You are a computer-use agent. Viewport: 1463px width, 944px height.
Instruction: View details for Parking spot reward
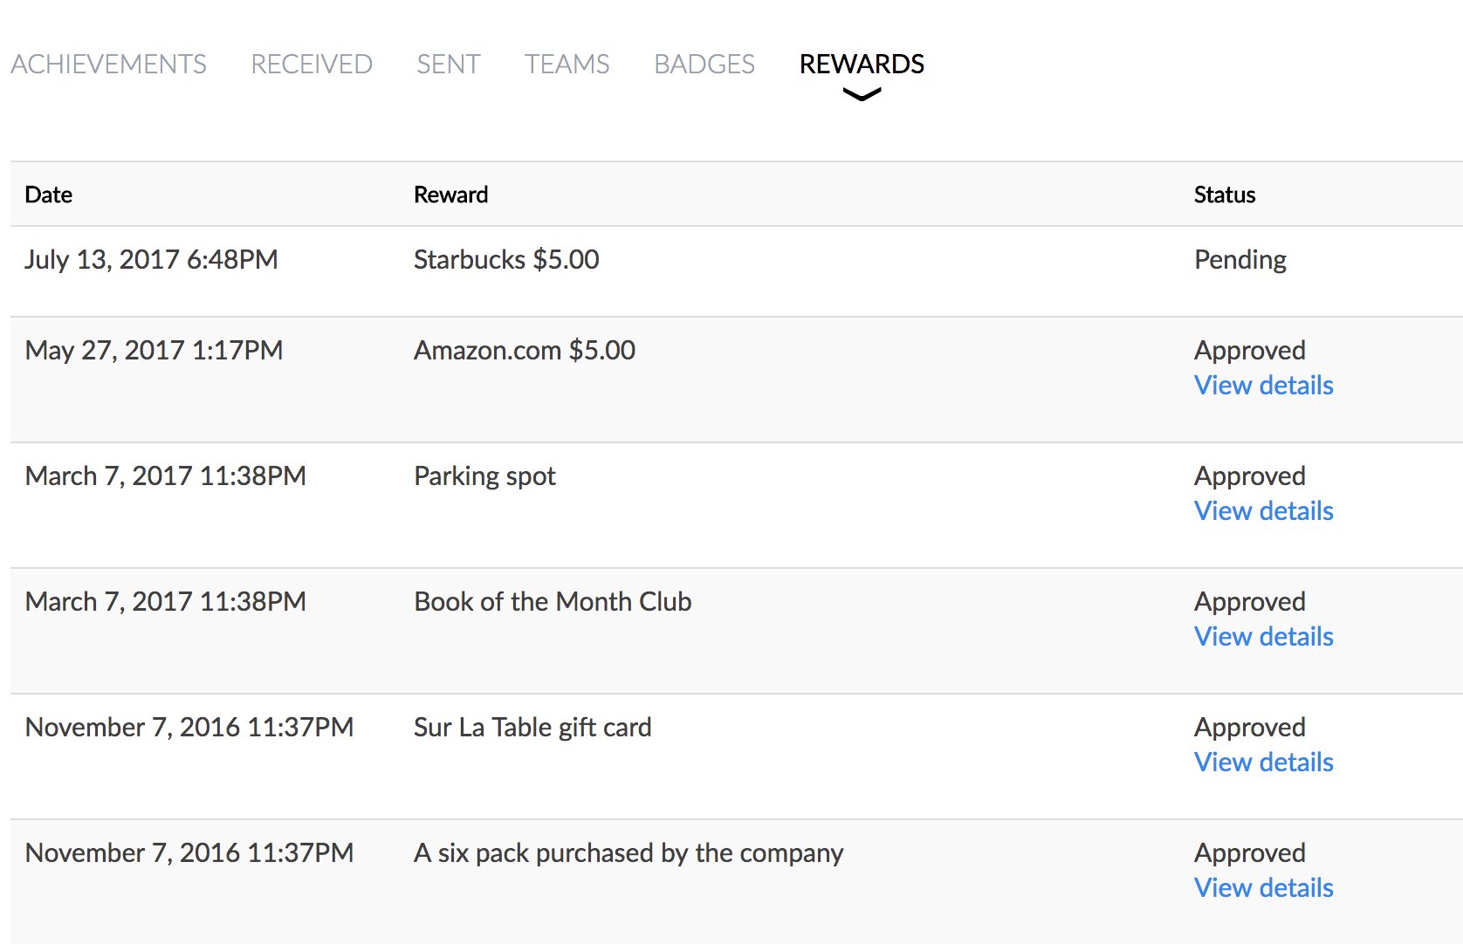pyautogui.click(x=1262, y=510)
